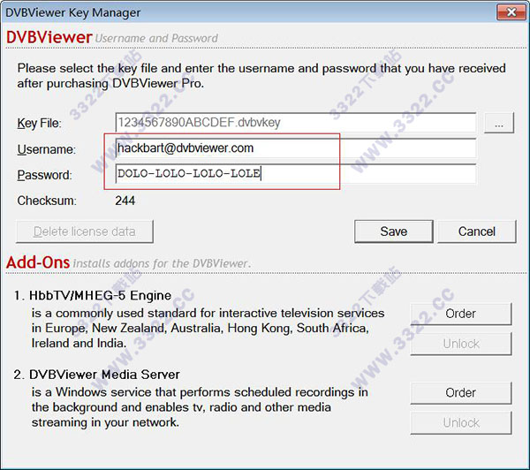Viewport: 530px width, 470px height.
Task: Click the Password field with DOLO key
Action: (x=296, y=174)
